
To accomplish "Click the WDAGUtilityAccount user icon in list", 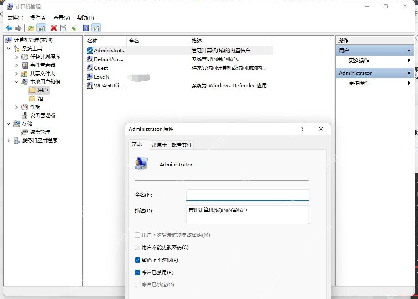I will click(90, 86).
